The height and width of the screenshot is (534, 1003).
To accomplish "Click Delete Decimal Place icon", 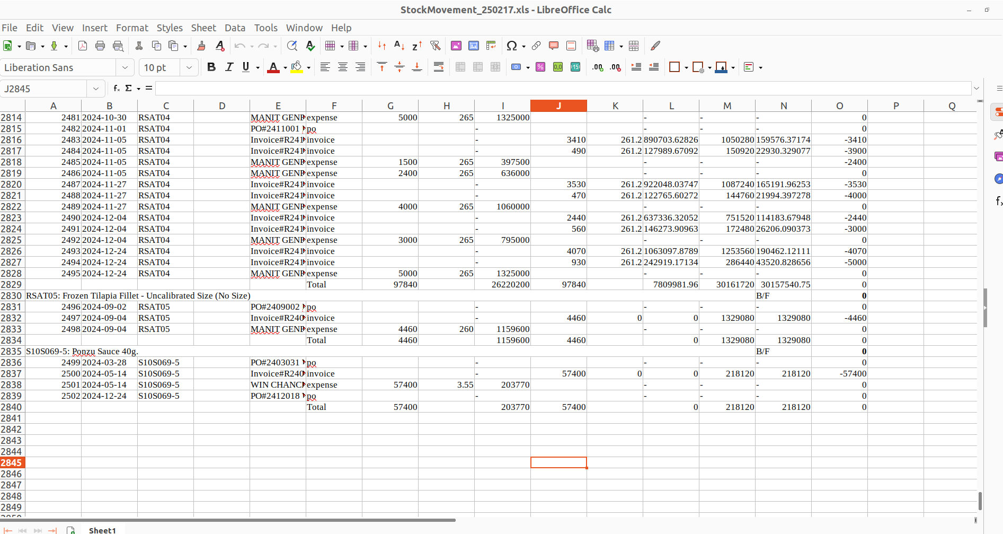I will (x=615, y=67).
